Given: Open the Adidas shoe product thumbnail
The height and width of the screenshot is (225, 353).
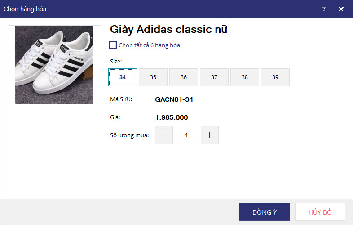Looking at the screenshot, I should (54, 65).
